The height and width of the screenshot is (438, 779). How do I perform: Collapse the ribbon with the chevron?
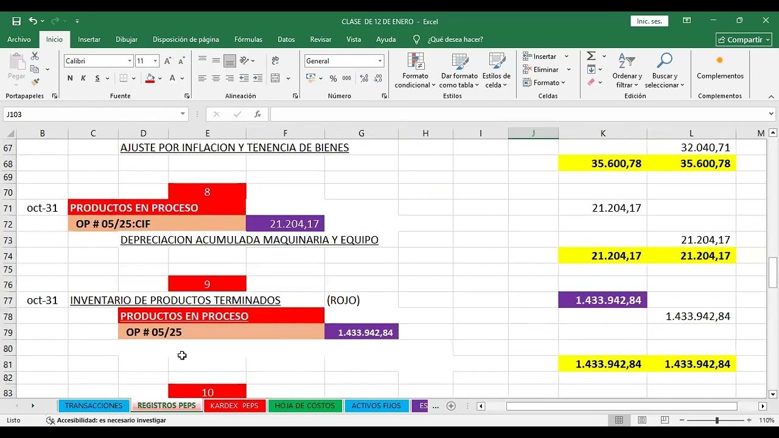point(771,96)
